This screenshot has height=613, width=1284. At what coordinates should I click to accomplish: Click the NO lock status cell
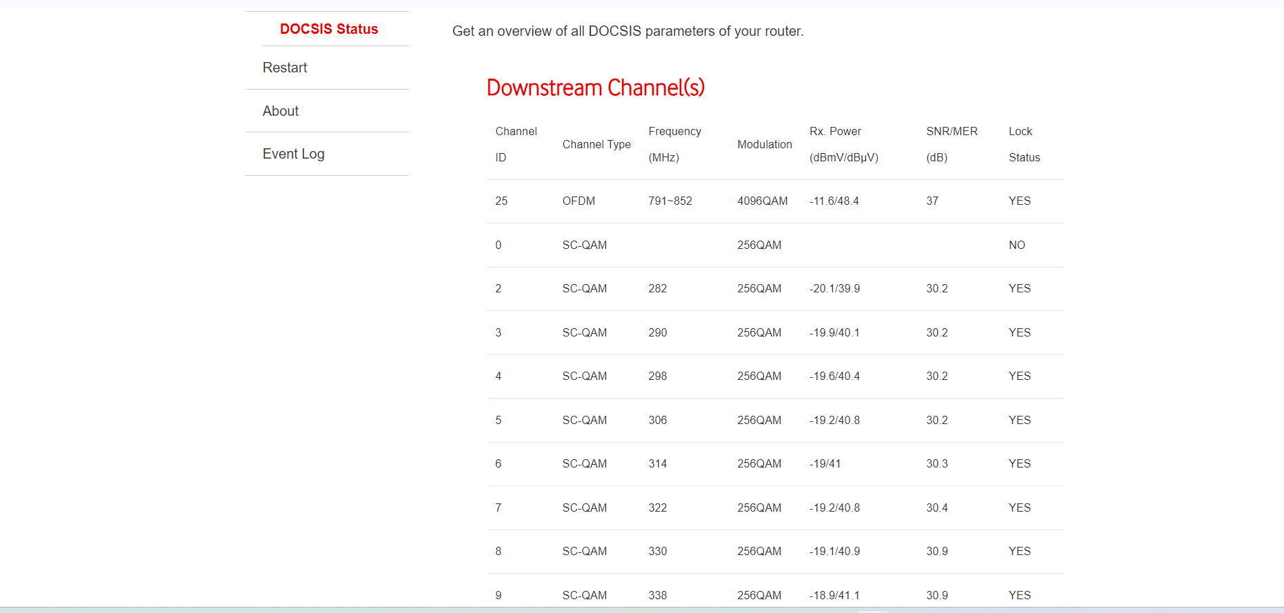[x=1016, y=245]
